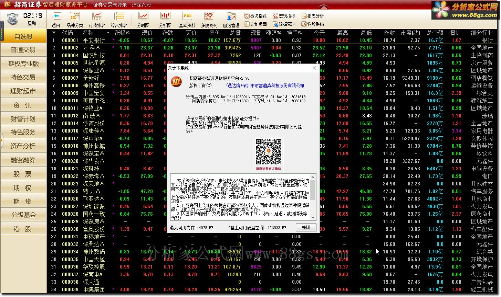501x297 pixels.
Task: Open 定制版面 custom layout
Action: (x=255, y=24)
